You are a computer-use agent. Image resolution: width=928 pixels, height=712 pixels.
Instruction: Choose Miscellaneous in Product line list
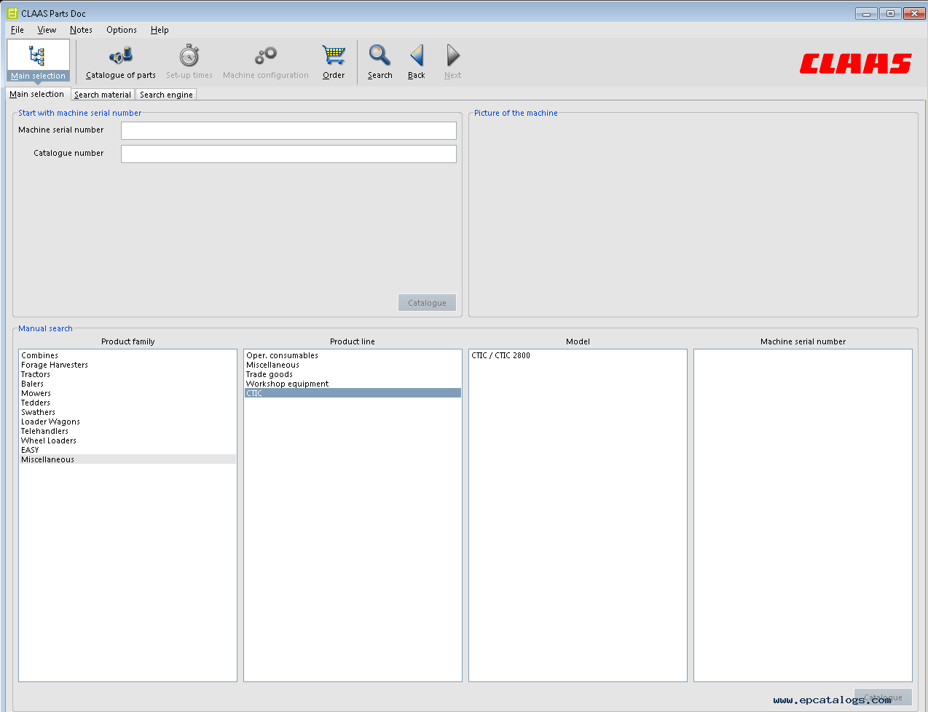coord(353,365)
